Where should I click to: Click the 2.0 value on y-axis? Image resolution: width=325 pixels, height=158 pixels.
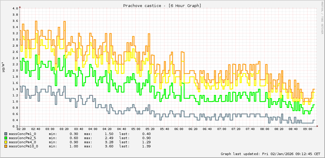(x=15, y=70)
